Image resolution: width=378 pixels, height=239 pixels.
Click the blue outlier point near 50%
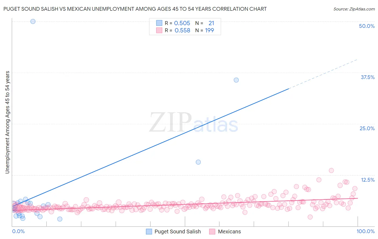pyautogui.click(x=33, y=21)
